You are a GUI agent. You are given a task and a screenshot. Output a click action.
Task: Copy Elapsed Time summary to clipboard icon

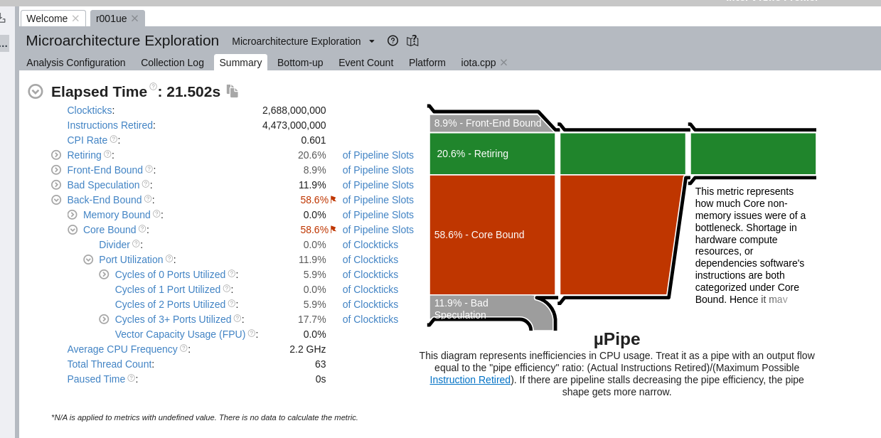click(x=233, y=91)
